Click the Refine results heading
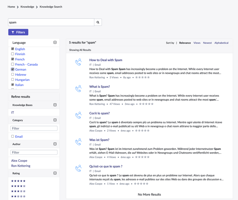This screenshot has width=238, height=200. click(21, 97)
